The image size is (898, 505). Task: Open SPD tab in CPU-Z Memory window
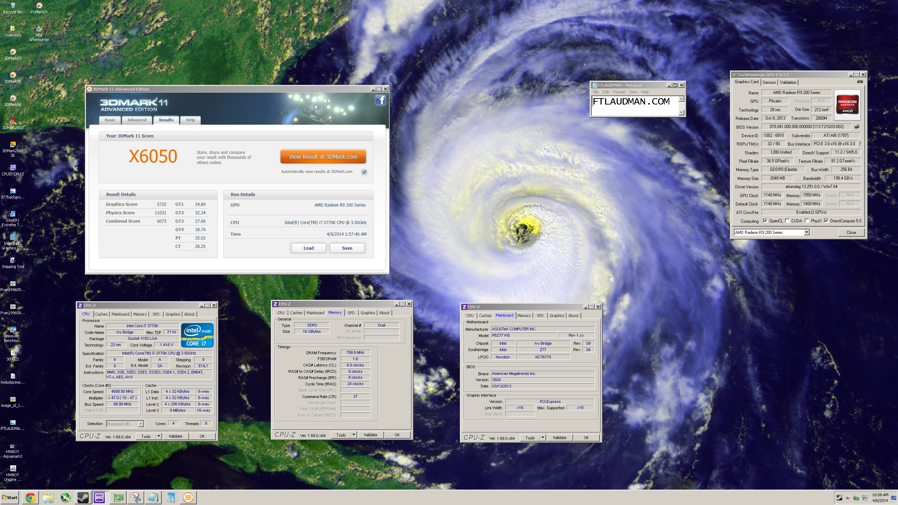(351, 313)
